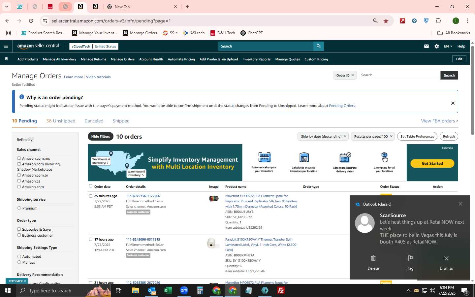Switch to the 36 Unshipped tab
This screenshot has width=475, height=297.
61,121
